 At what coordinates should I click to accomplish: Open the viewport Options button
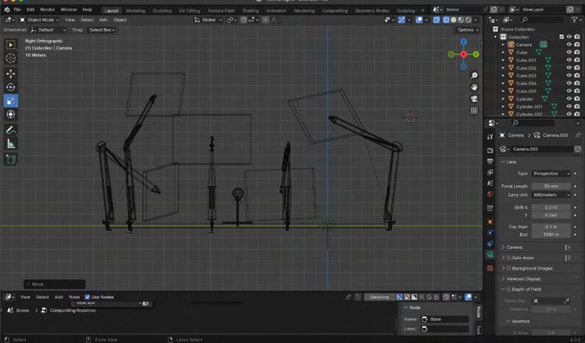tap(467, 30)
